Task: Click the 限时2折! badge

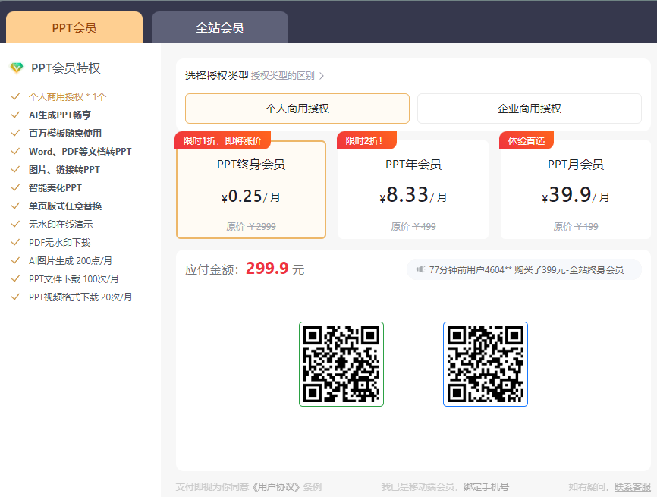Action: coord(366,140)
